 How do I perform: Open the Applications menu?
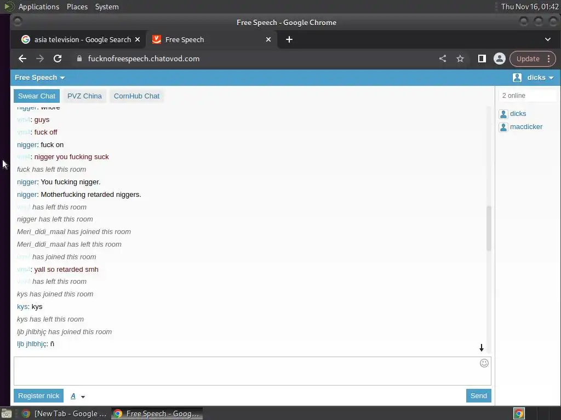(39, 7)
